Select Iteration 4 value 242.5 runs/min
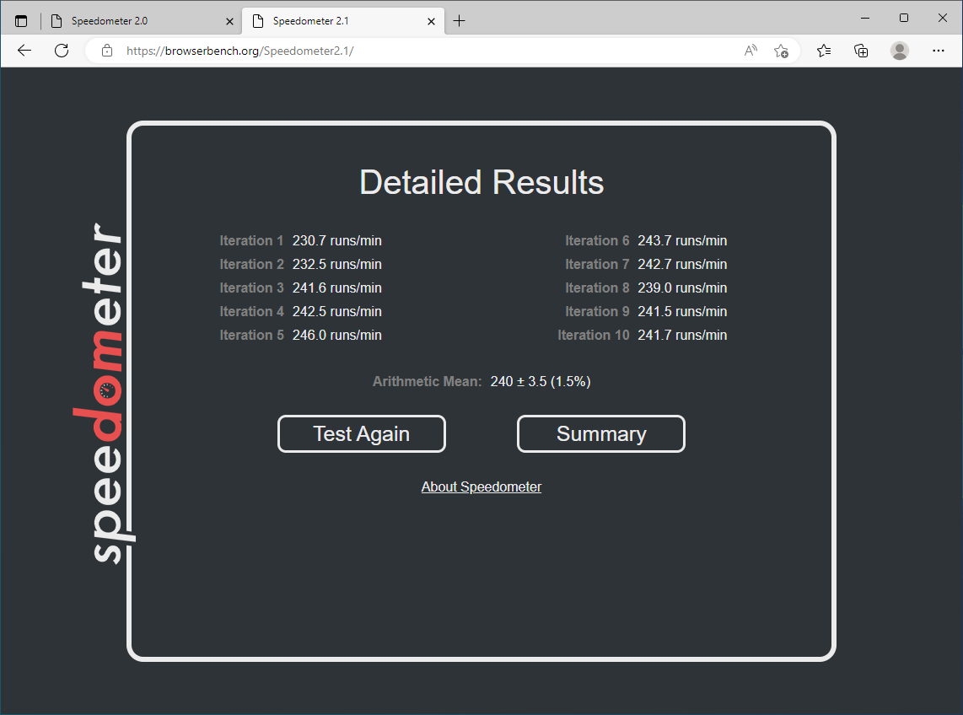The width and height of the screenshot is (963, 715). 336,311
